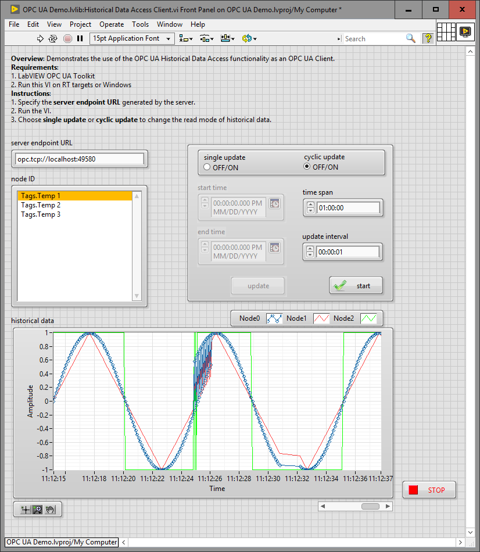Image resolution: width=480 pixels, height=552 pixels.
Task: Open the Reorder dropdown
Action: tap(249, 38)
